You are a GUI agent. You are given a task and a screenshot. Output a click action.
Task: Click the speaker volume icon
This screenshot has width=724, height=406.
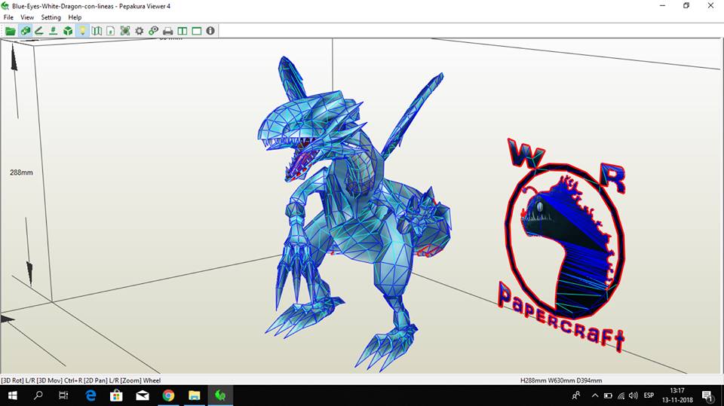pos(633,395)
